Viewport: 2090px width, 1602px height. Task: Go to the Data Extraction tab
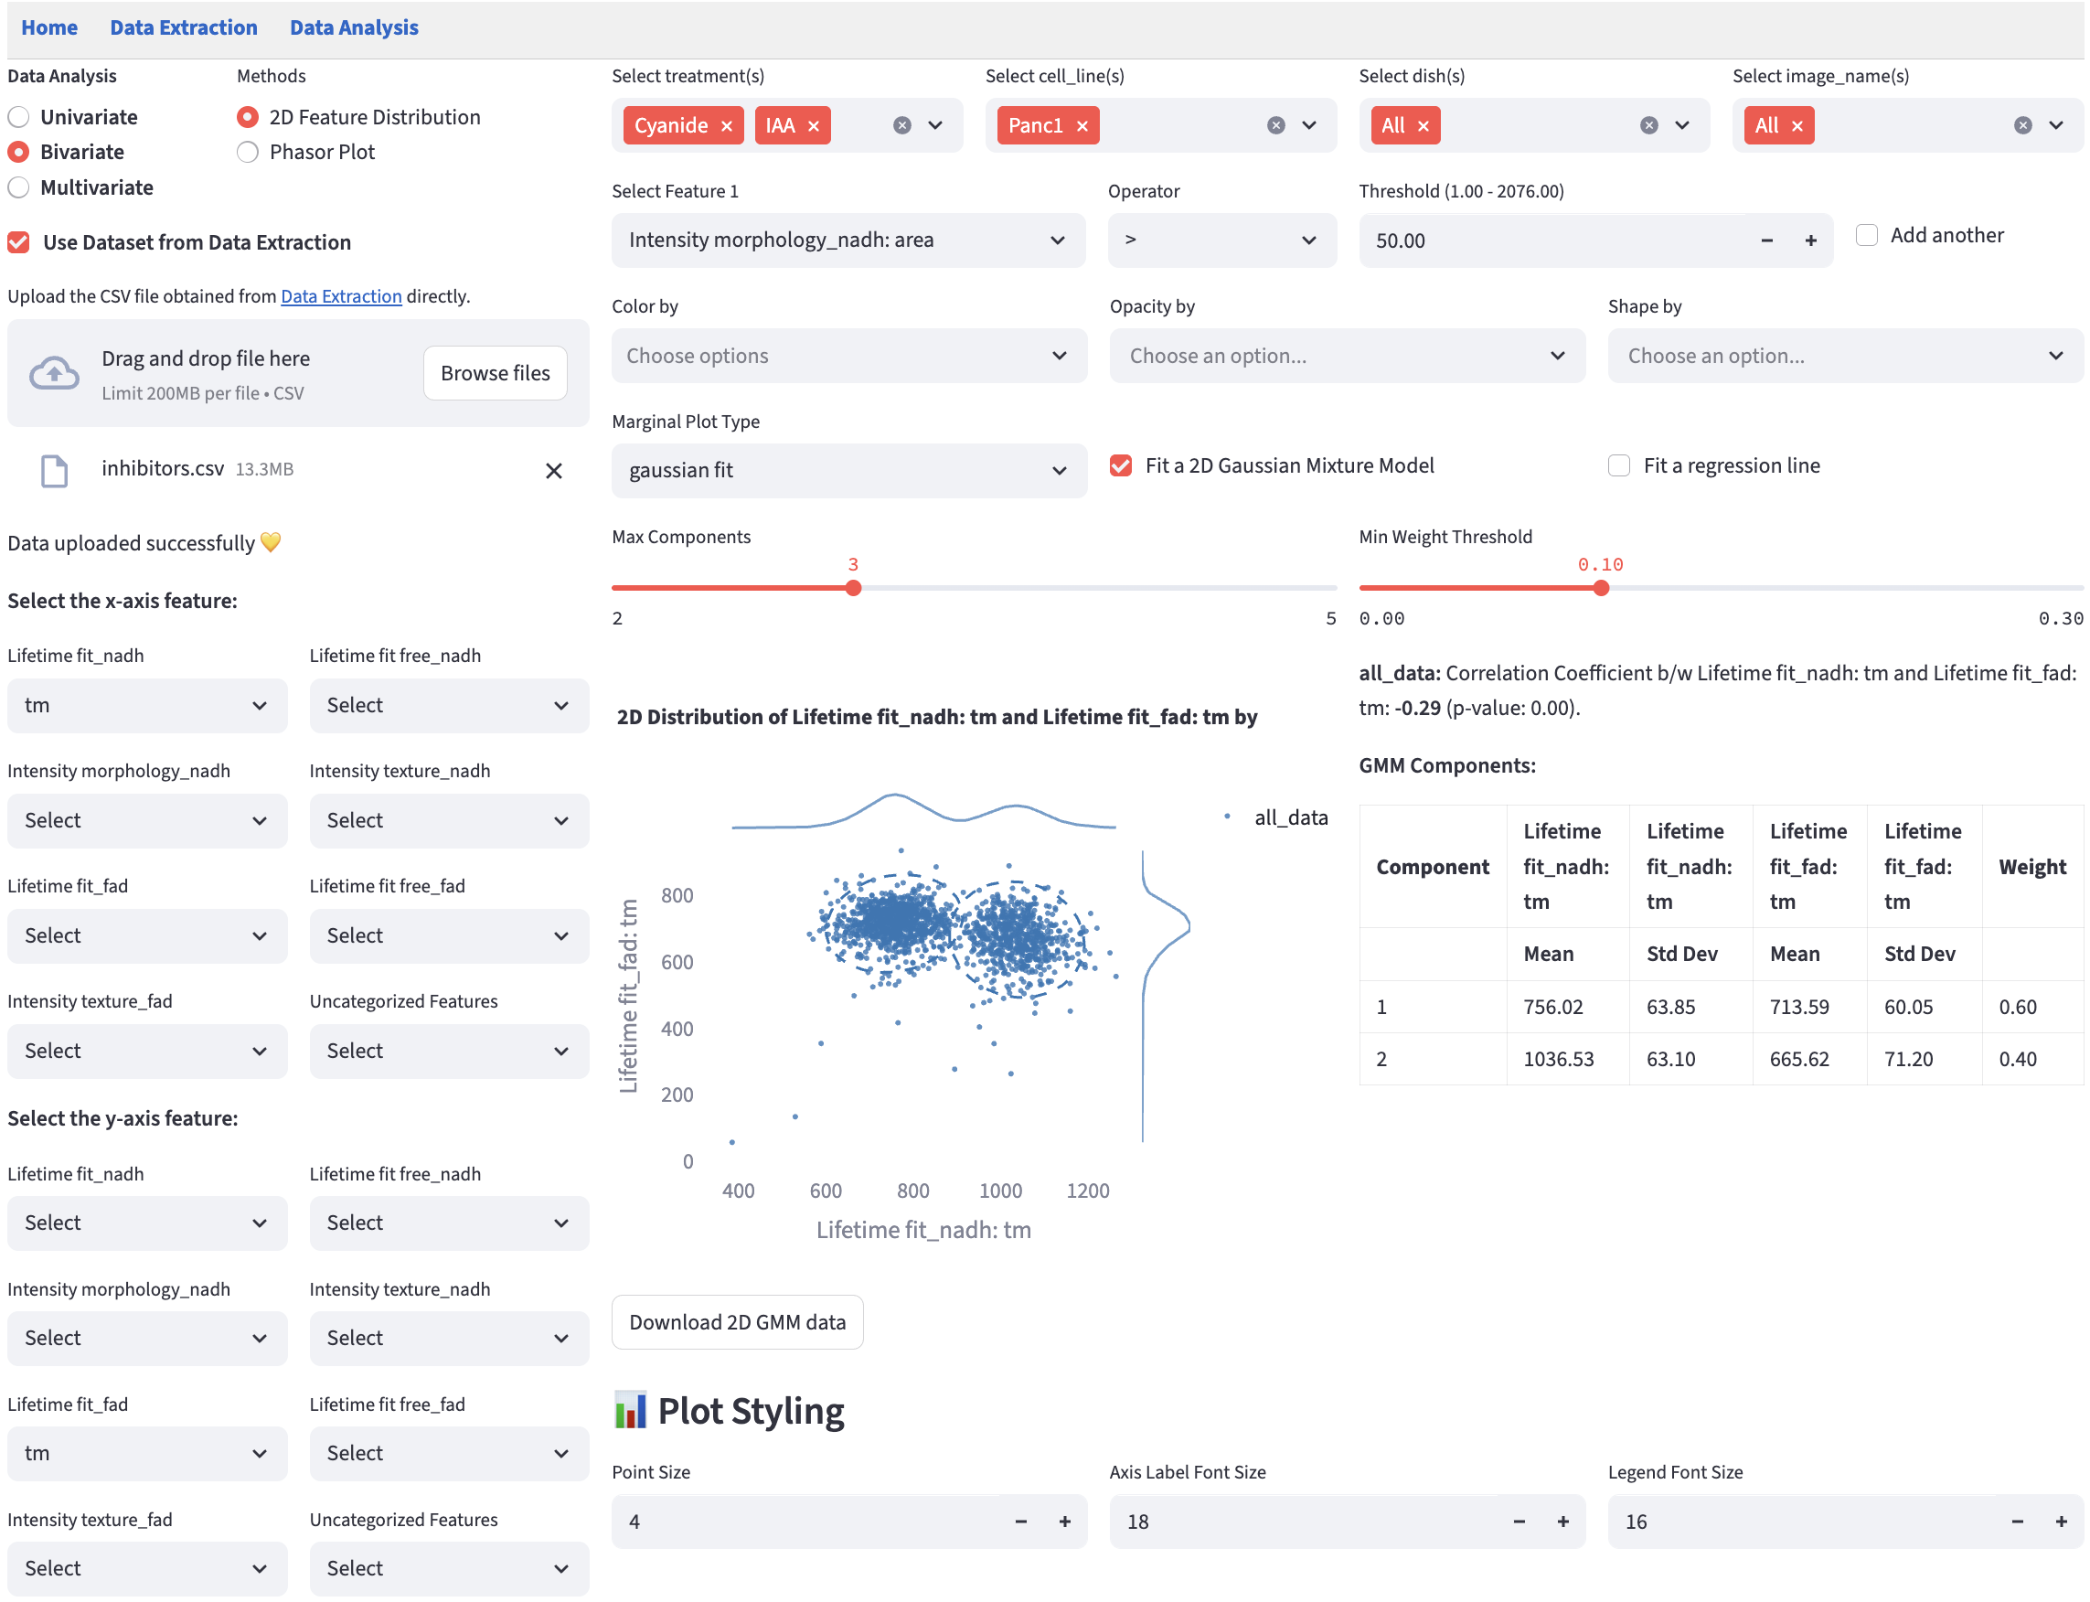184,27
